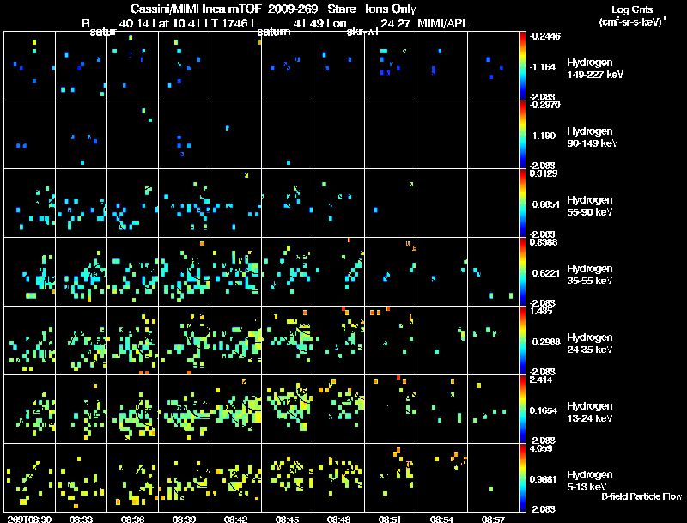
Task: Click the color bar for 90-149 keV row
Action: click(x=522, y=135)
